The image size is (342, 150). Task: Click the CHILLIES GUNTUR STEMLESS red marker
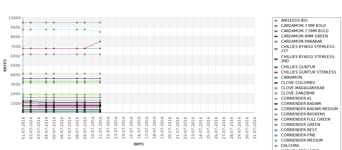coord(276,72)
